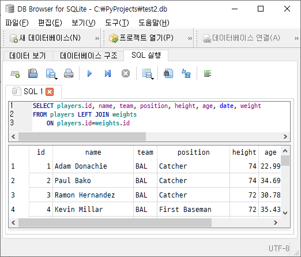Sort by team column header
The width and height of the screenshot is (301, 257).
[145, 152]
